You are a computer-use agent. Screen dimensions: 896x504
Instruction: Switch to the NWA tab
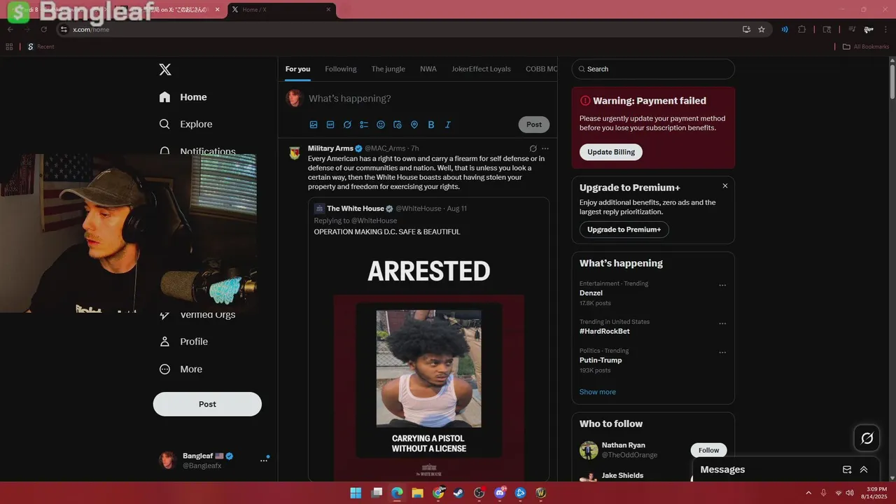(x=428, y=69)
